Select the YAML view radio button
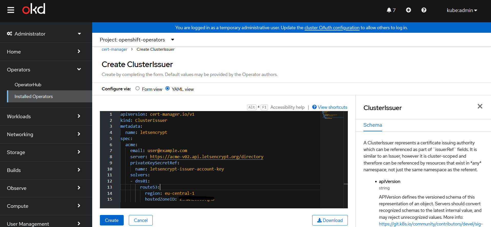Viewport: 491px width, 227px height. (168, 89)
